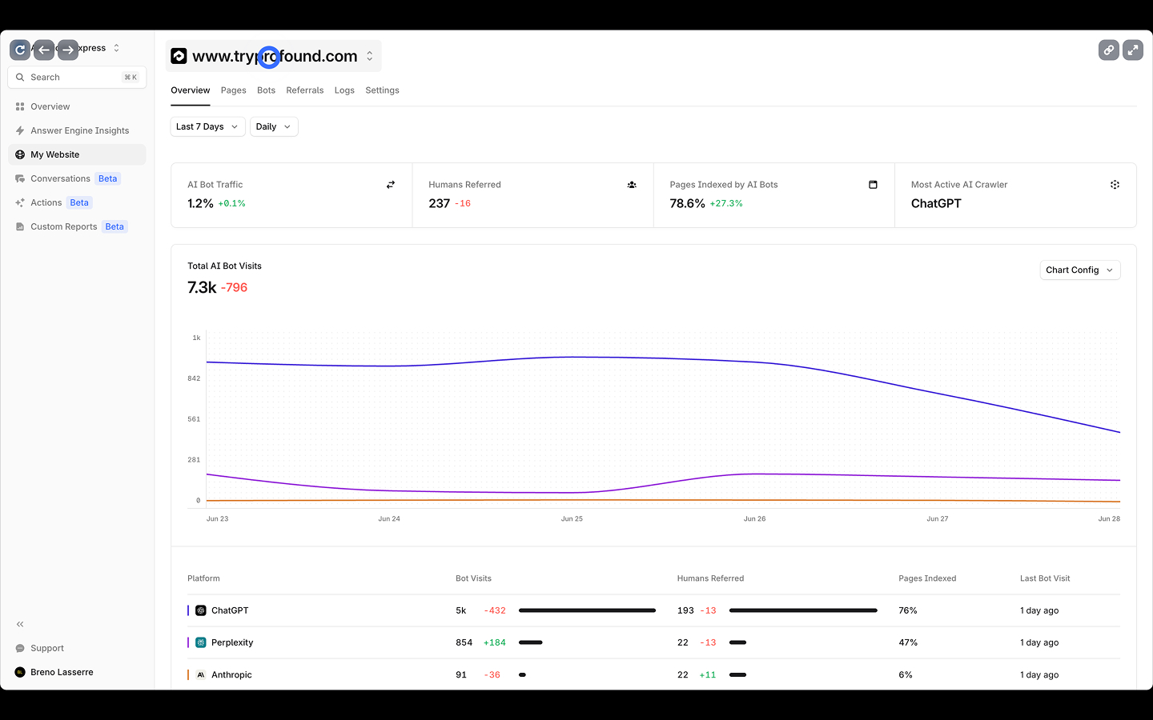Image resolution: width=1153 pixels, height=720 pixels.
Task: Click the Anthropic bot visits bar
Action: 522,674
